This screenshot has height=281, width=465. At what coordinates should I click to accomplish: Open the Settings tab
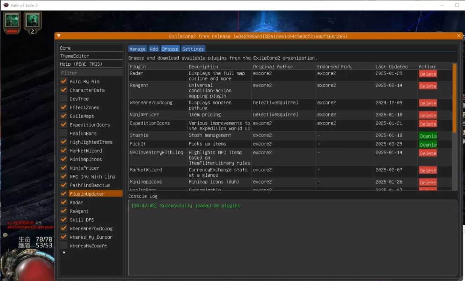click(193, 49)
